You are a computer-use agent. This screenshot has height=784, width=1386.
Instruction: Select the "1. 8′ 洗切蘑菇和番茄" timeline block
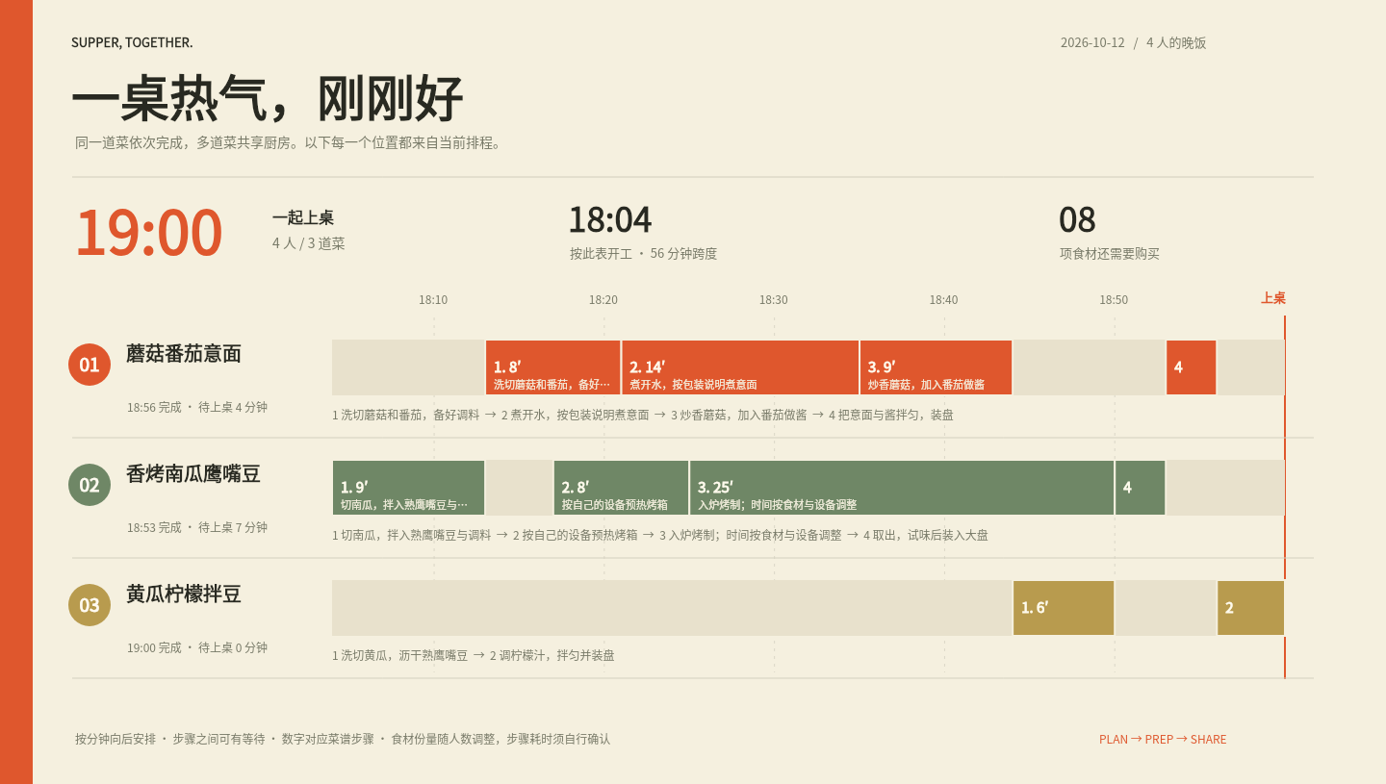(x=553, y=367)
